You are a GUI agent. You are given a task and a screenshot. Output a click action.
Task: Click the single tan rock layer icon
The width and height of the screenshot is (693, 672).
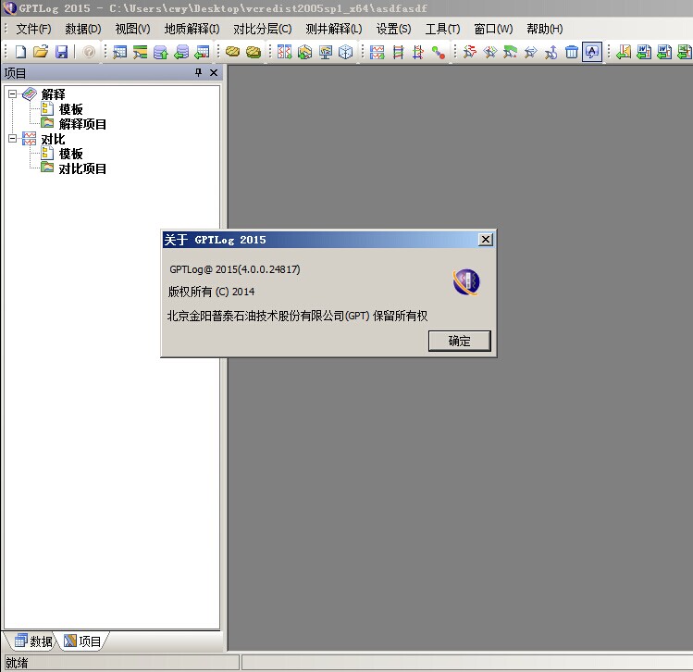pos(233,52)
